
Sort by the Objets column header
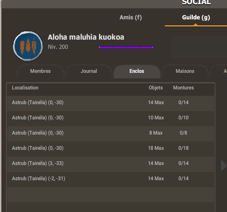tap(156, 88)
